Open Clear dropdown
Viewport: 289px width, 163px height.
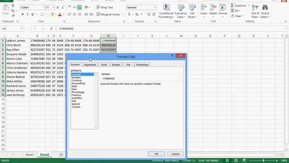tap(237, 16)
